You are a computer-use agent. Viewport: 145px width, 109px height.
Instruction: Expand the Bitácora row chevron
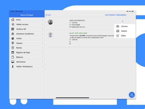[x=42, y=57]
